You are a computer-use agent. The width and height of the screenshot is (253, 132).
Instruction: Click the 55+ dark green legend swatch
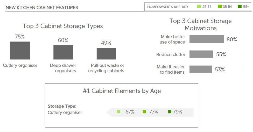(x=240, y=7)
